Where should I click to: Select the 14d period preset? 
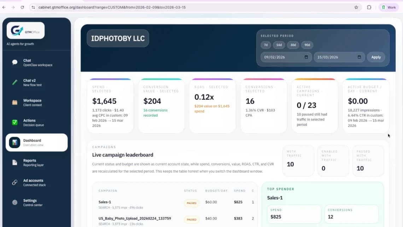(279, 45)
